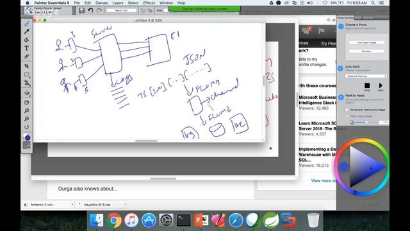Open the Edit menu
410x231 pixels.
88,3
